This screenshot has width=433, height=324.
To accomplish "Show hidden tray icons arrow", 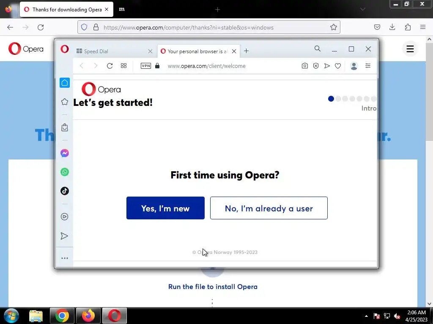I will [367, 316].
